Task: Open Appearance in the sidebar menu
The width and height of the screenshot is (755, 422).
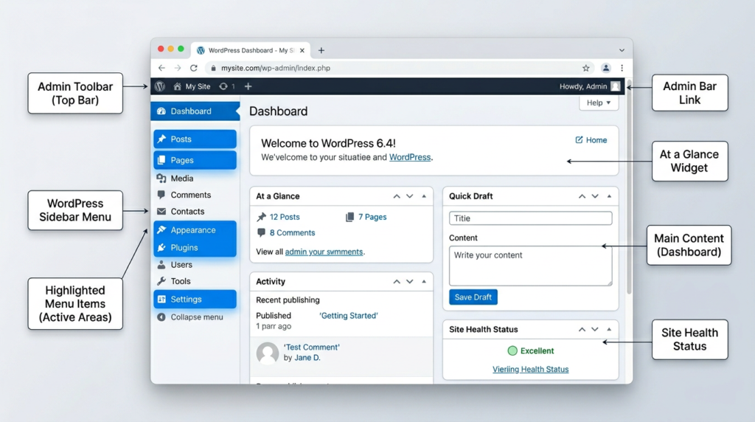Action: click(195, 229)
